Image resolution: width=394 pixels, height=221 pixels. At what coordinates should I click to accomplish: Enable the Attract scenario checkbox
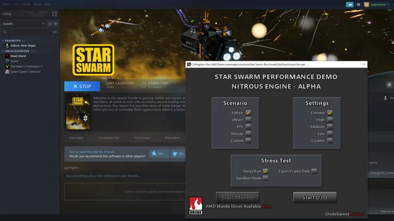click(x=248, y=120)
